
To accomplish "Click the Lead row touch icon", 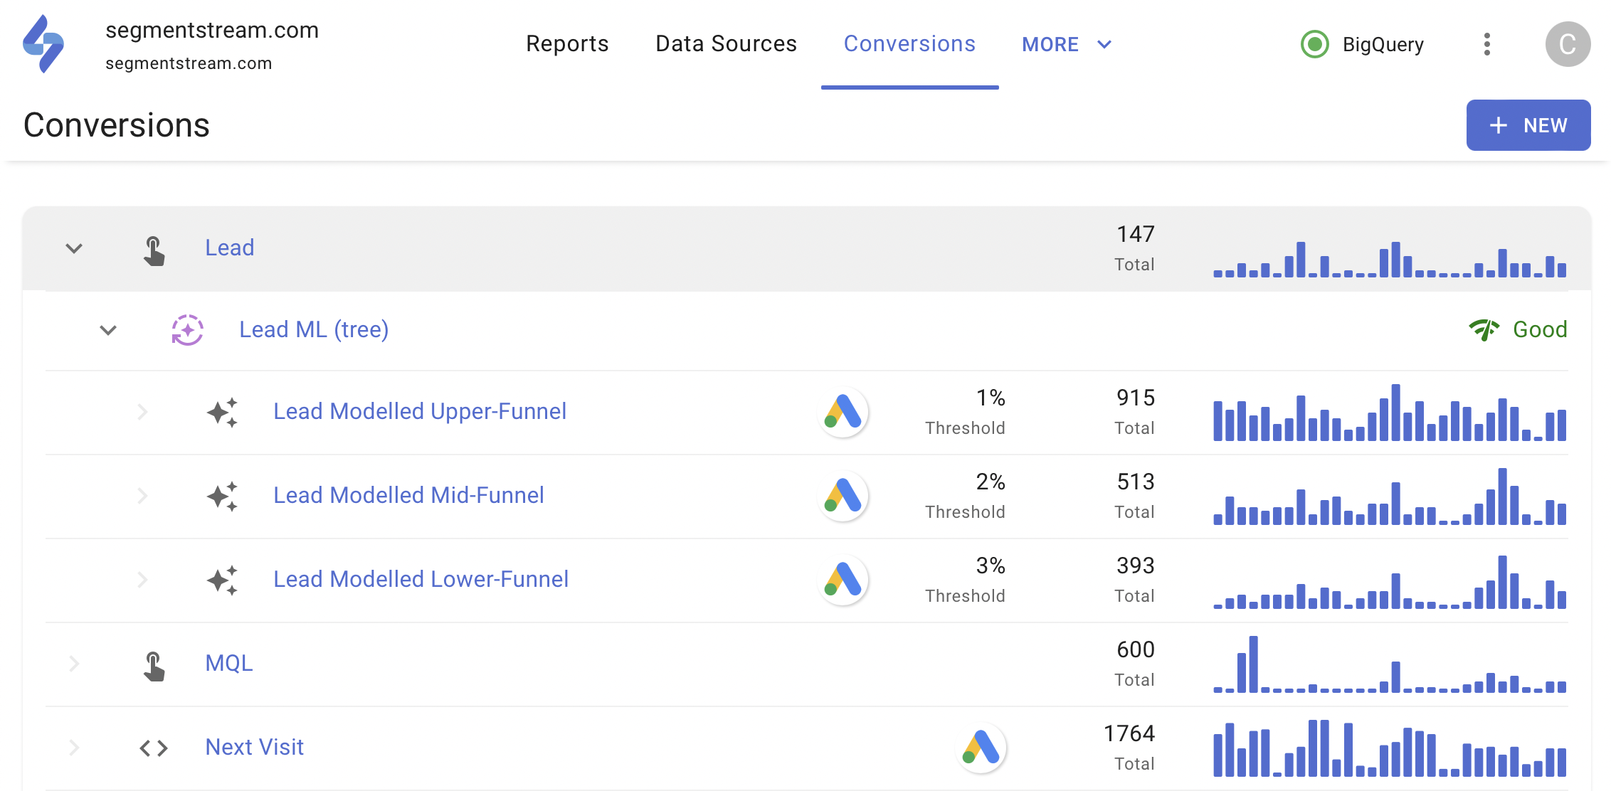I will click(x=154, y=250).
